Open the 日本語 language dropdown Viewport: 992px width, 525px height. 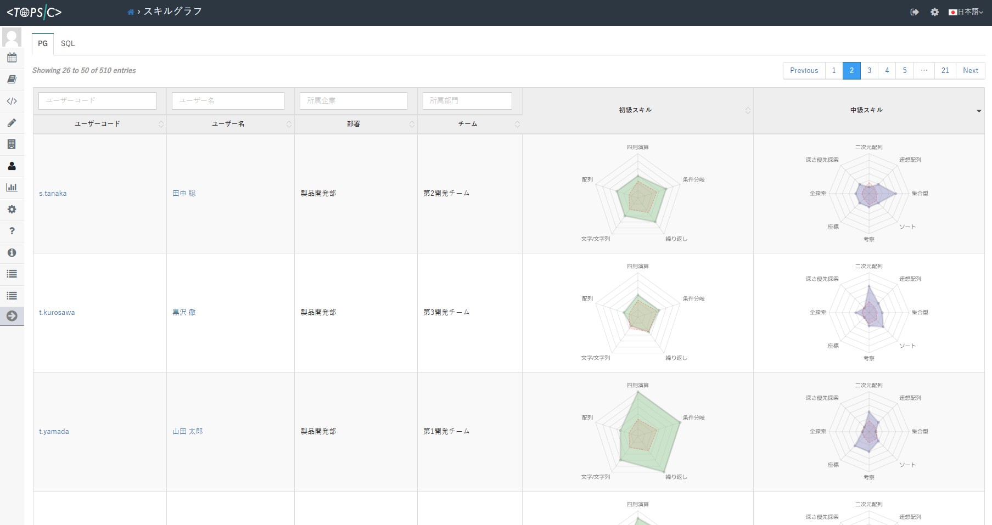point(966,12)
